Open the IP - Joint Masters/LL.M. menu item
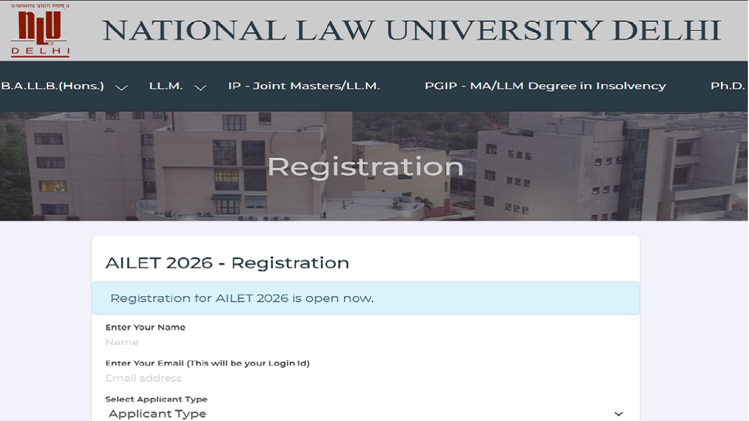 click(305, 86)
